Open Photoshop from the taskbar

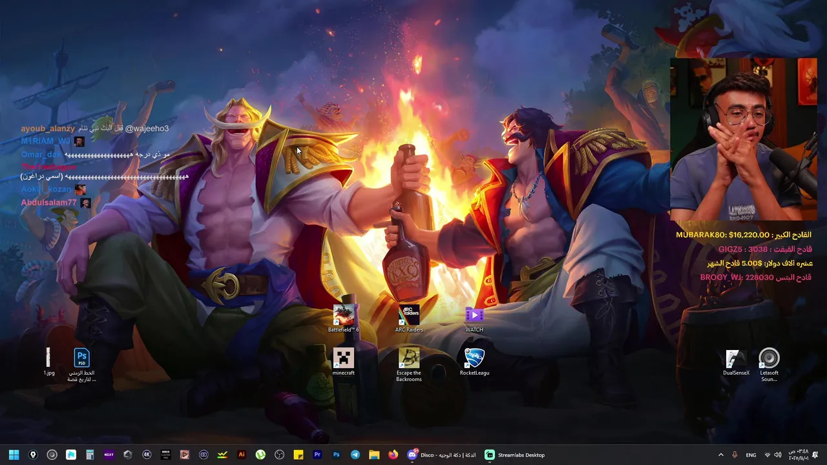(x=336, y=455)
